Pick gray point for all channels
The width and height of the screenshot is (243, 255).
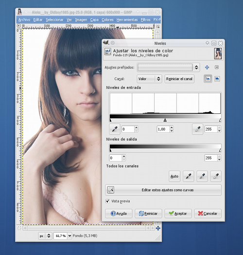pyautogui.click(x=202, y=176)
